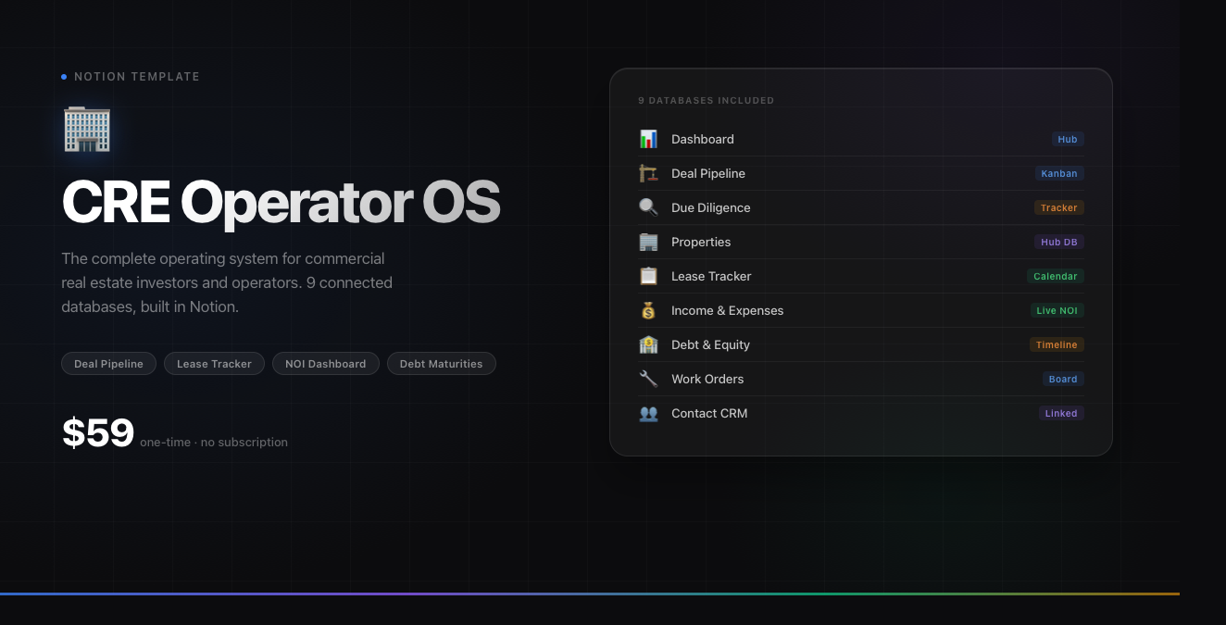Click the Board badge on Work Orders row

coord(1063,379)
